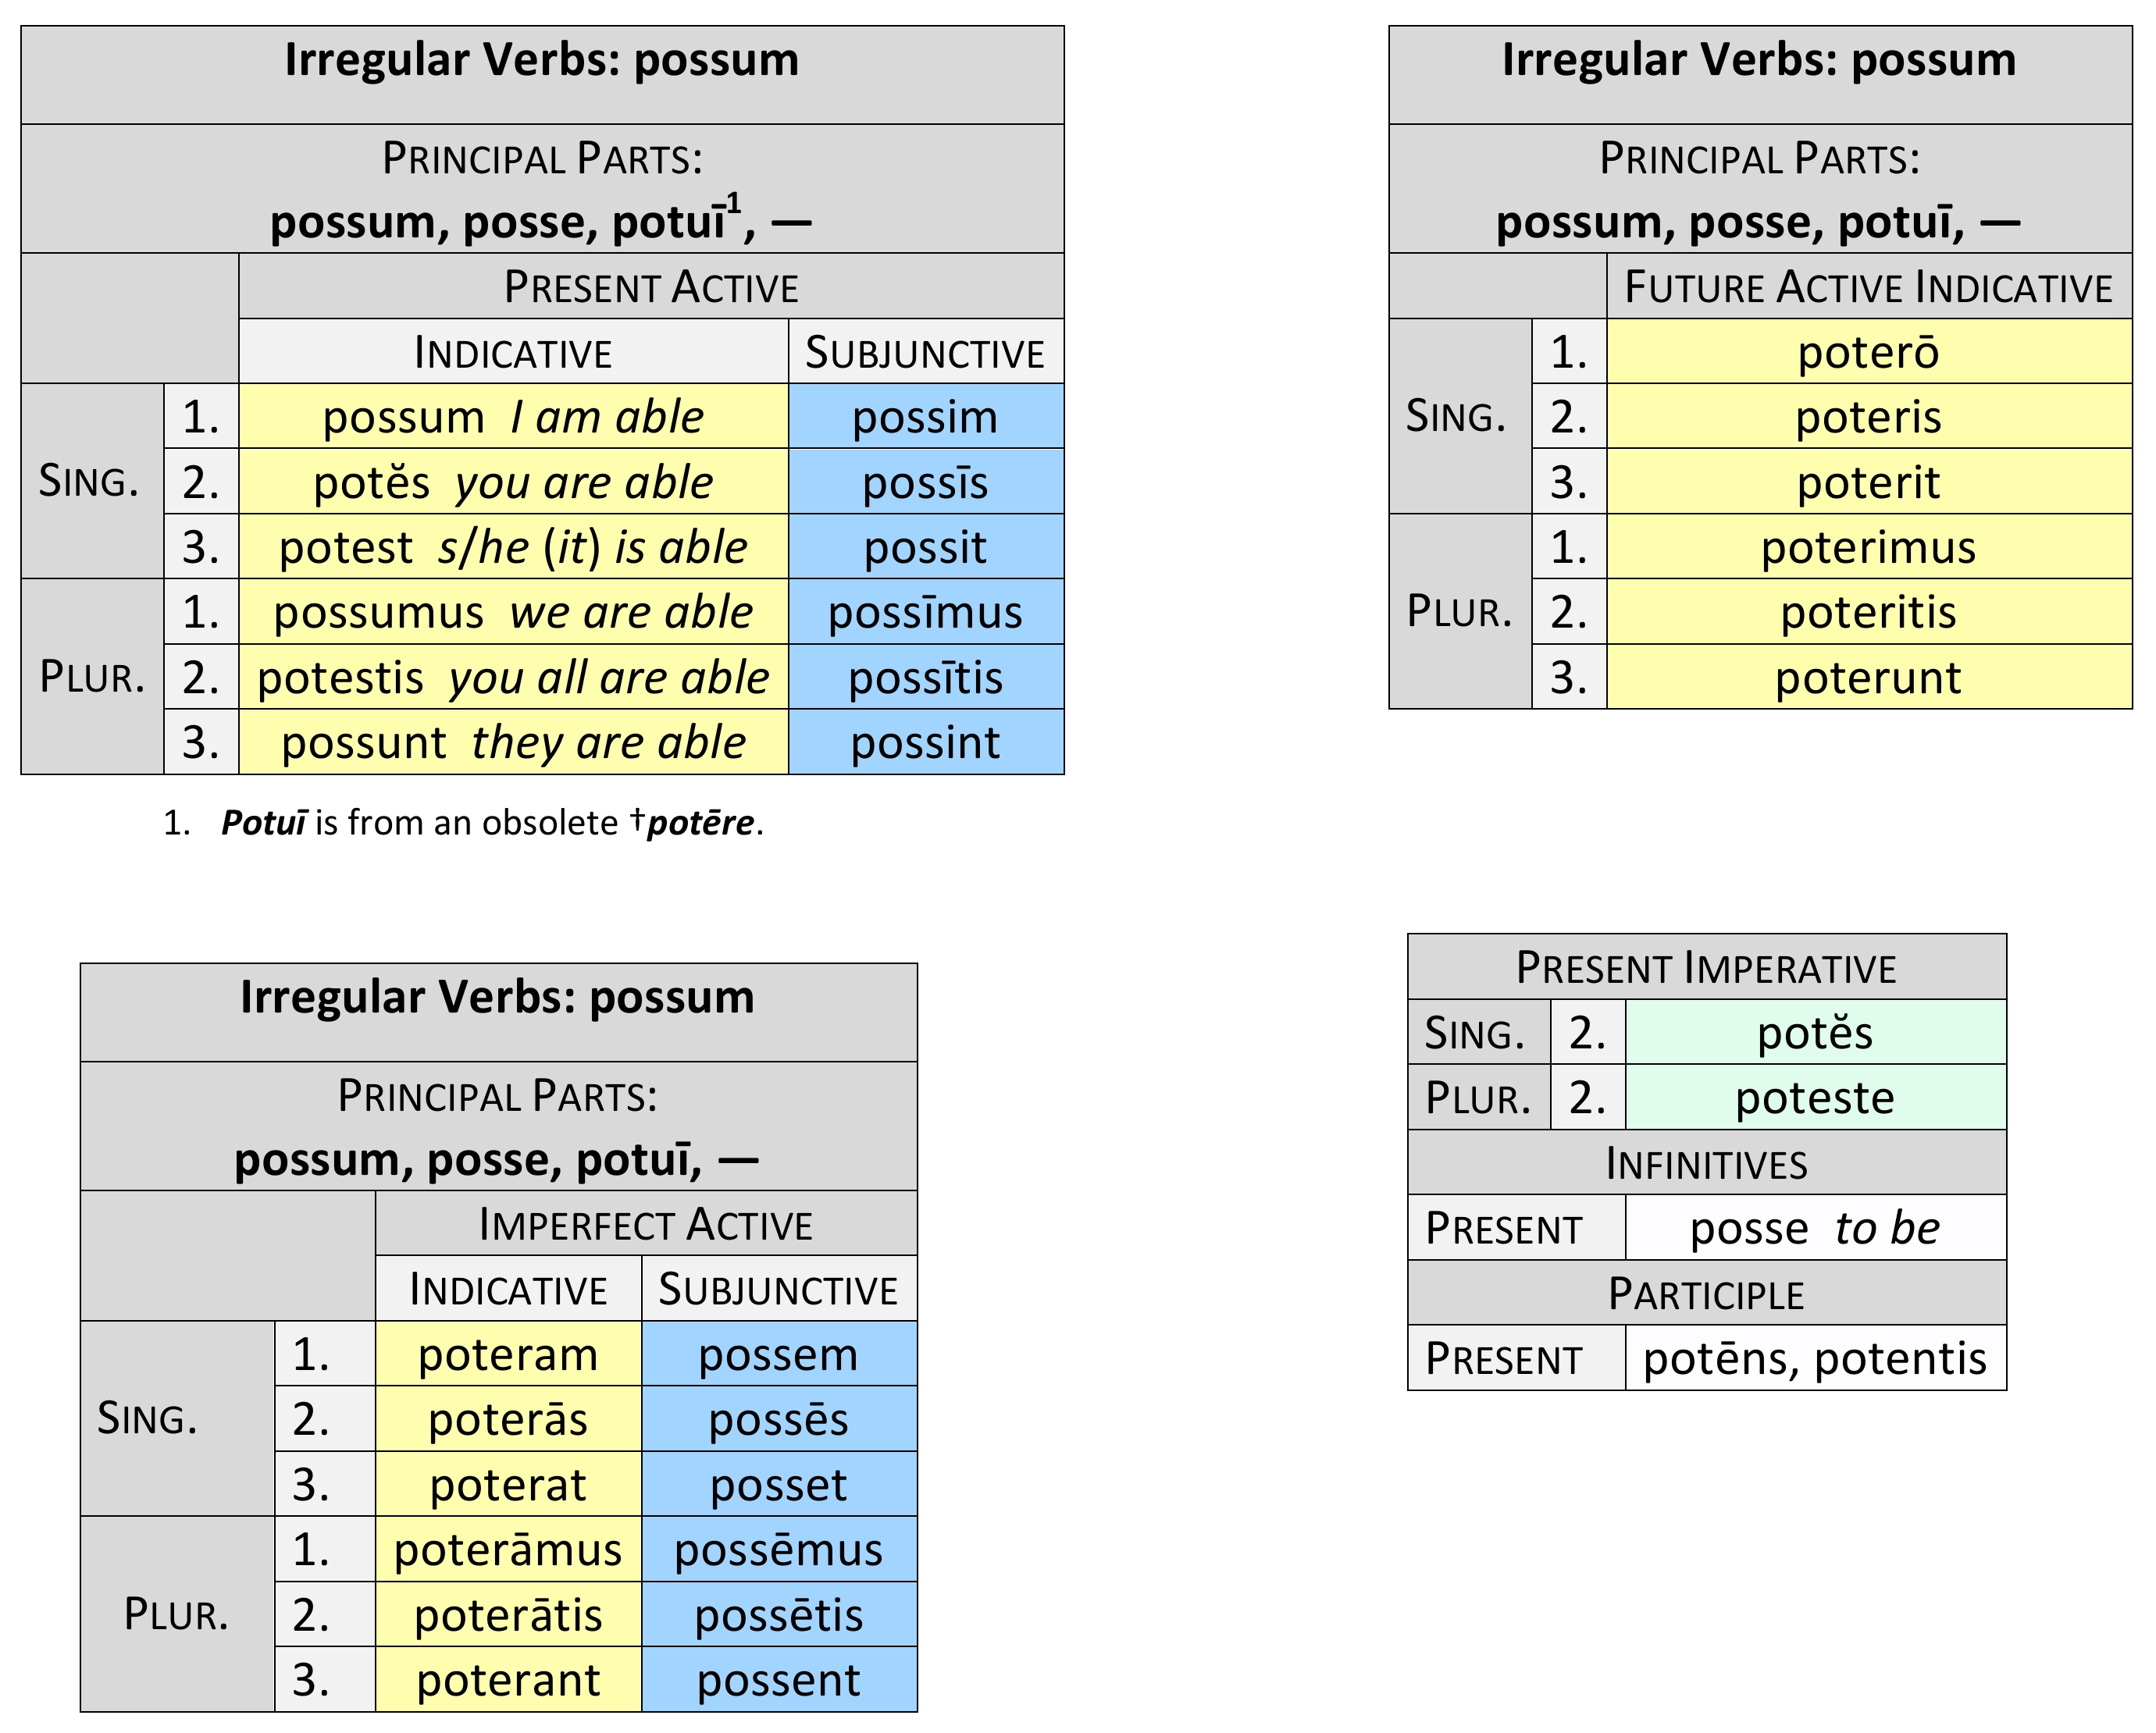Select the 'poterunt' cell
Screen dimensions: 2156x1733
pos(1868,678)
